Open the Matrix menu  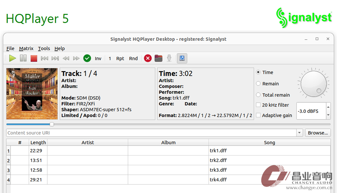[26, 49]
